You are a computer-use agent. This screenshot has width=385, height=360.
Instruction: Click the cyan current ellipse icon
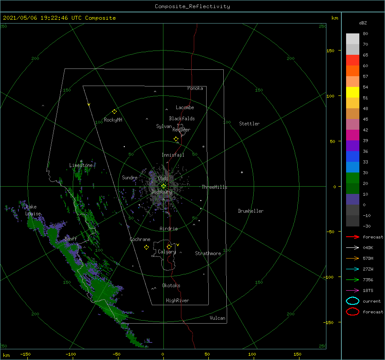[352, 301]
